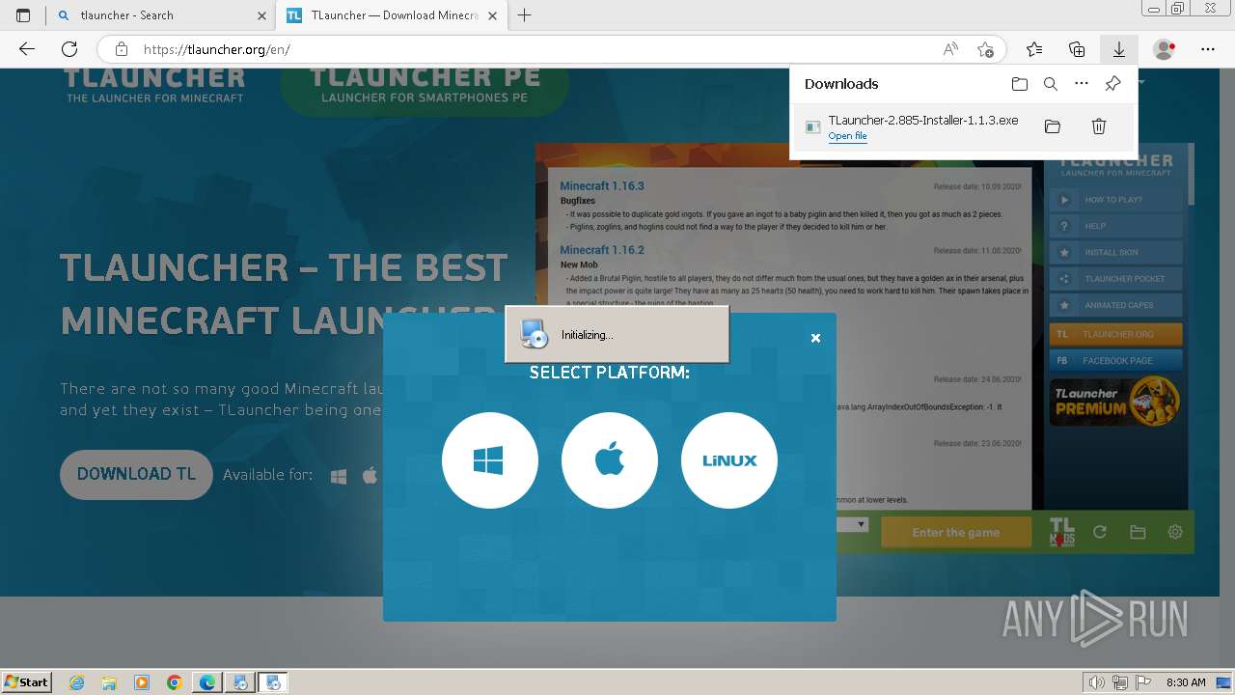1235x695 pixels.
Task: Open a new browser tab
Action: (525, 15)
